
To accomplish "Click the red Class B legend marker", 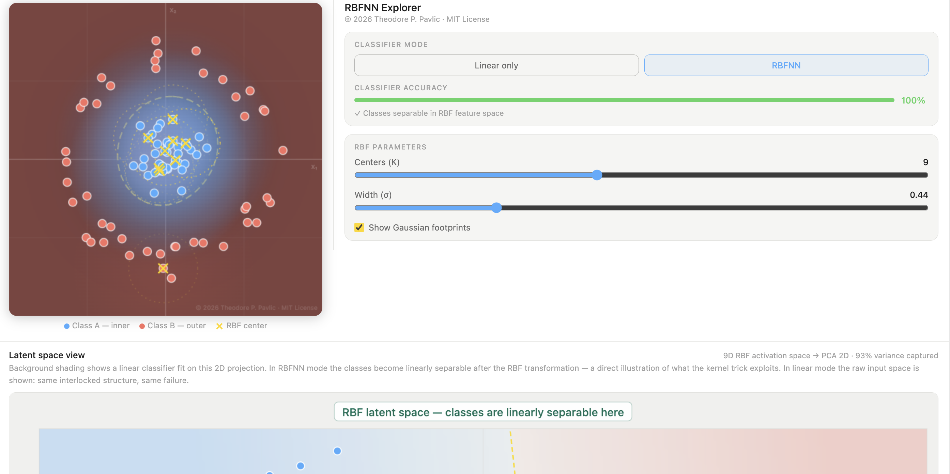I will (x=142, y=326).
